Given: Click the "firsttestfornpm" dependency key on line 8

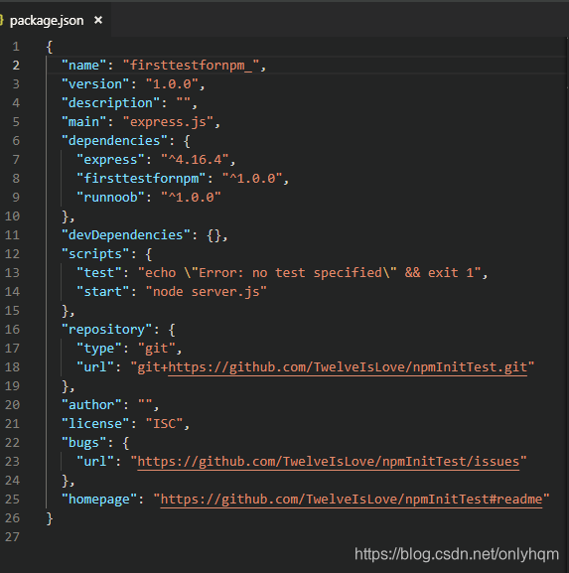Looking at the screenshot, I should coord(141,179).
